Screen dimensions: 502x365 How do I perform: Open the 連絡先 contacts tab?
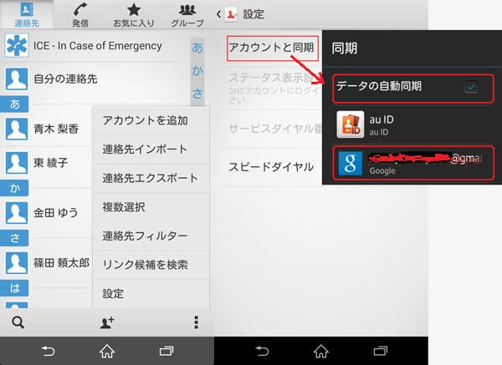tap(27, 14)
